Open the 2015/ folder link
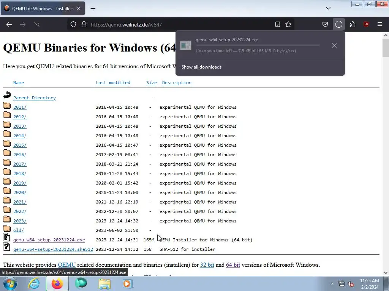This screenshot has height=291, width=389. click(x=20, y=145)
